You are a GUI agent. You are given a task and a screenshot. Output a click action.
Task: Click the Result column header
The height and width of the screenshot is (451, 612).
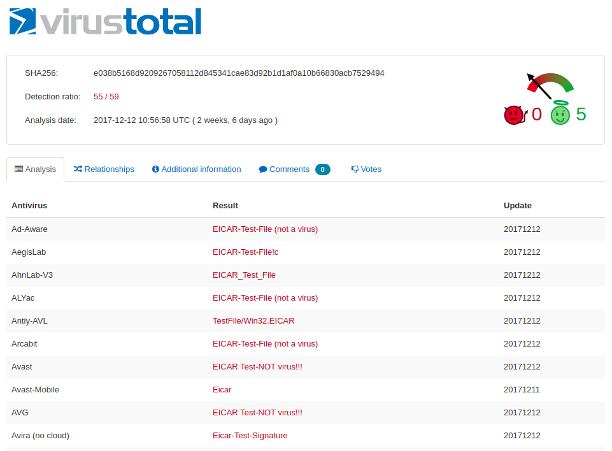click(x=225, y=205)
